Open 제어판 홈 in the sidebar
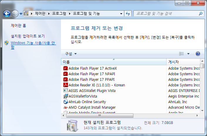 (x=18, y=25)
